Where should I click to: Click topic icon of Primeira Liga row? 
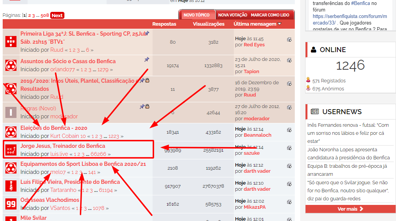point(11,42)
